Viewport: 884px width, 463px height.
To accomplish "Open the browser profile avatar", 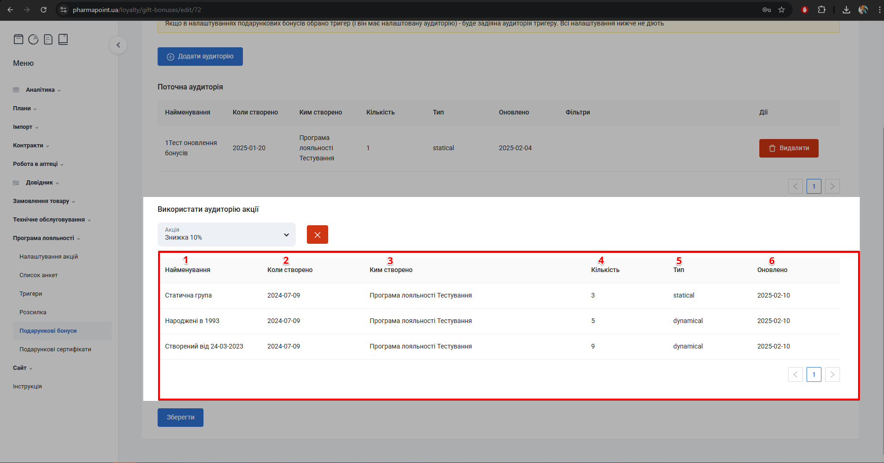I will (x=863, y=10).
